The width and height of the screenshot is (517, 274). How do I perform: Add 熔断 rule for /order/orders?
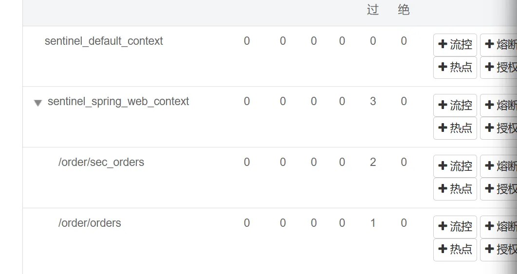coord(499,227)
